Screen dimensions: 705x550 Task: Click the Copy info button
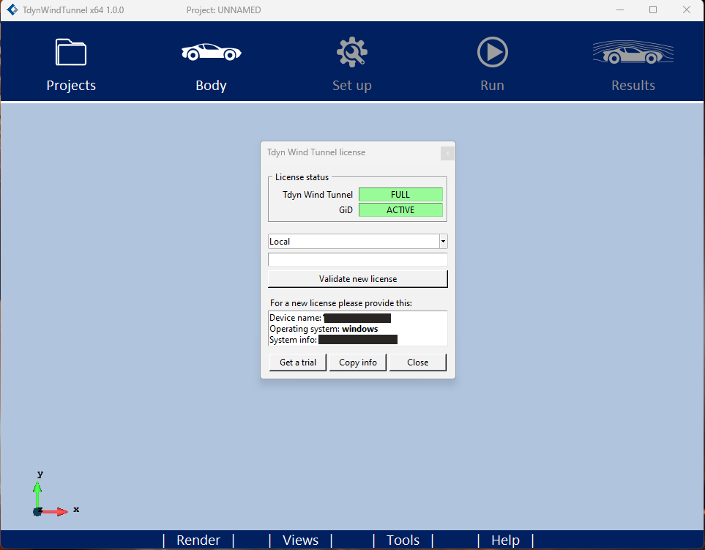(x=358, y=363)
